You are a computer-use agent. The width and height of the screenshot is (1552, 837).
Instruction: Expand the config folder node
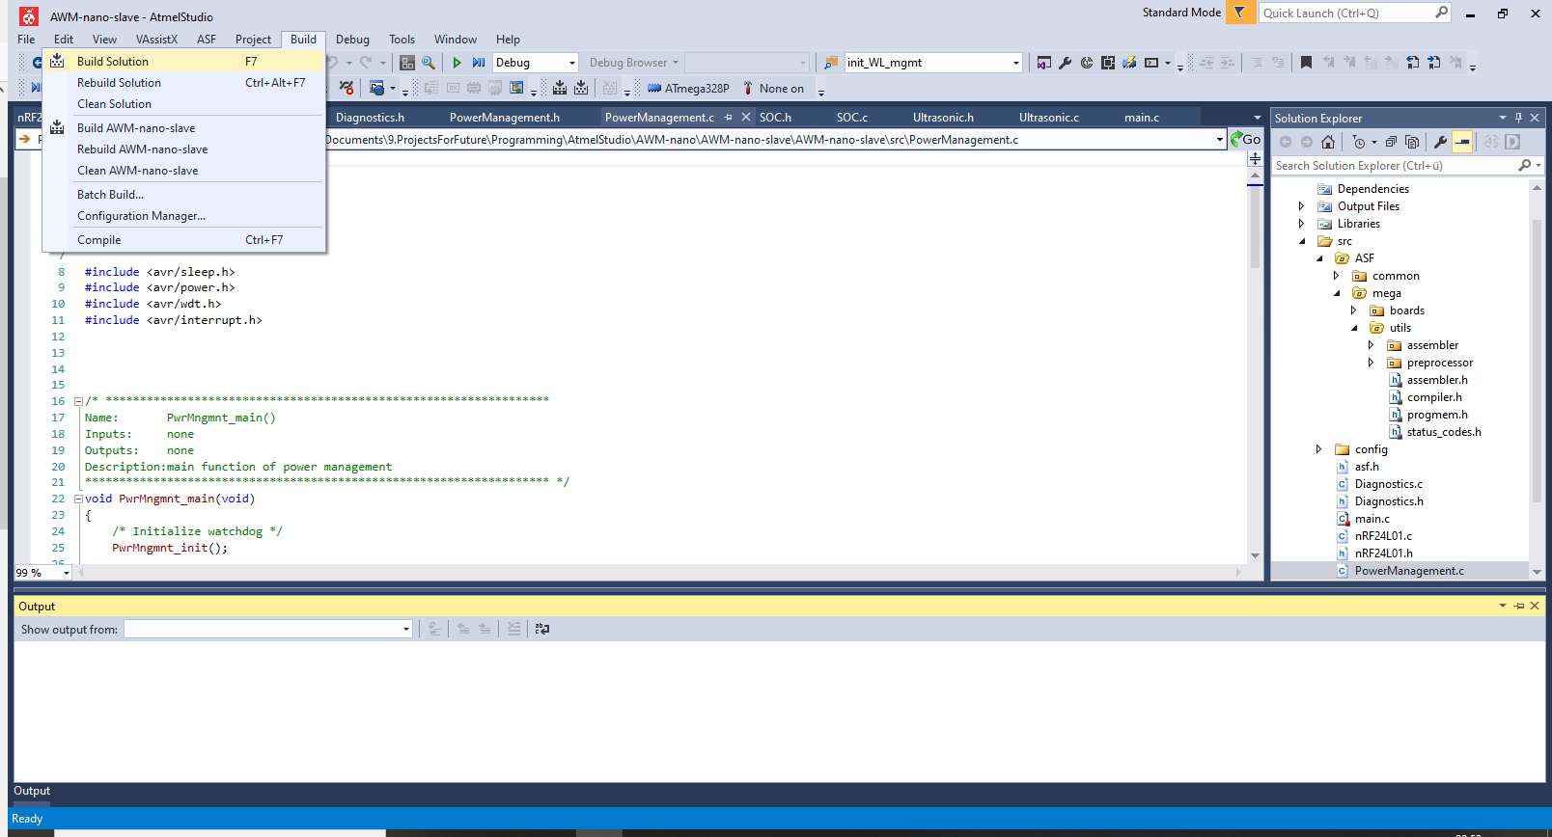click(x=1318, y=449)
